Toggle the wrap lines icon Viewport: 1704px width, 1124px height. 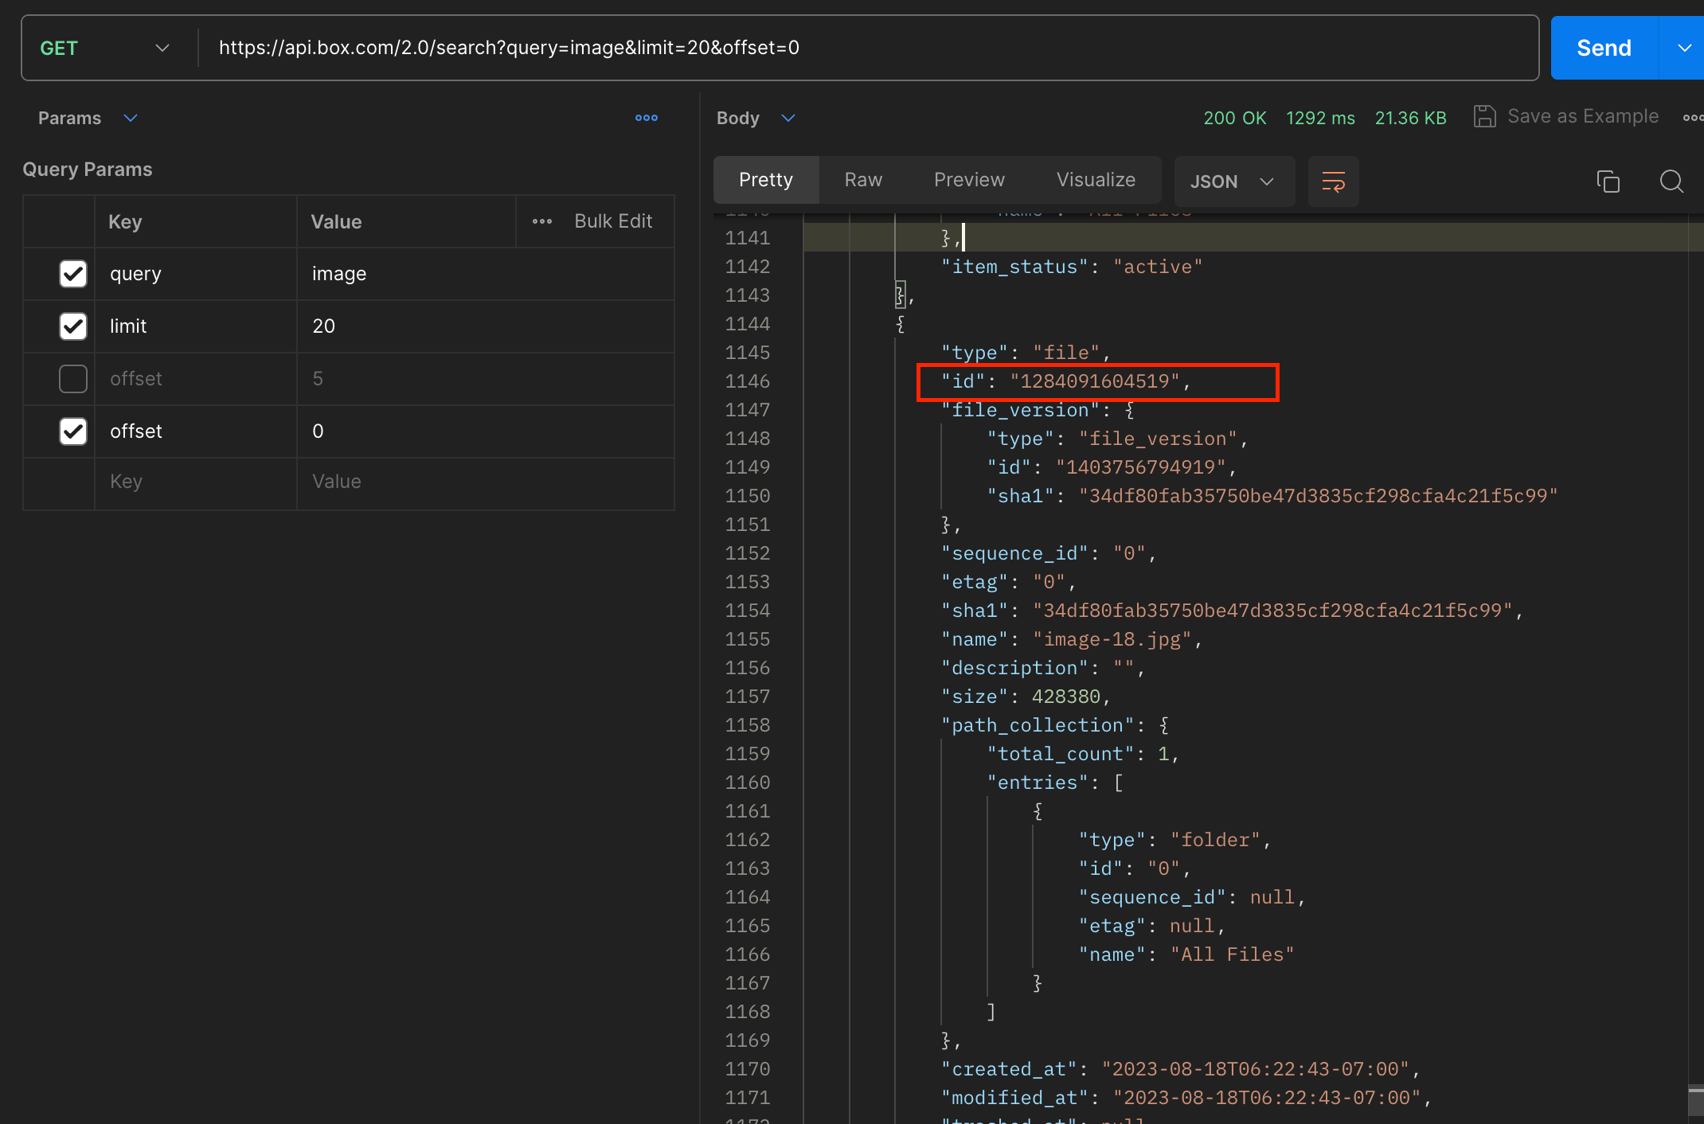1334,181
